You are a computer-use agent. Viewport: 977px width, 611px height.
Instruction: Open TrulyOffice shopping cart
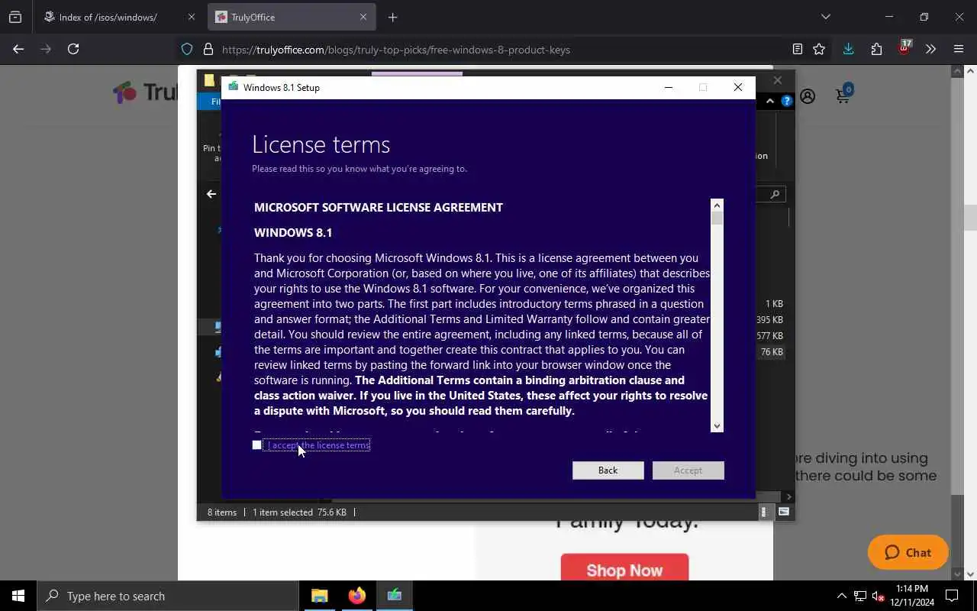(x=843, y=95)
